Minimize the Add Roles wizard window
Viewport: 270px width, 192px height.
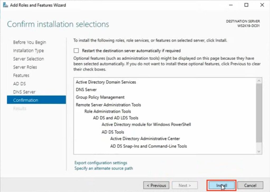[231, 5]
